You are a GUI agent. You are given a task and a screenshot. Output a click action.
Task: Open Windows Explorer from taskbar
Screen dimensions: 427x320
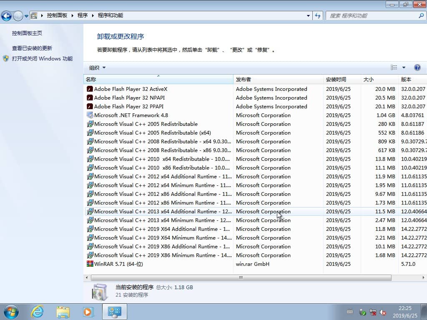(x=63, y=312)
